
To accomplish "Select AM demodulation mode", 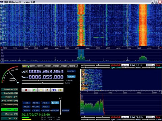I will tap(26, 66).
